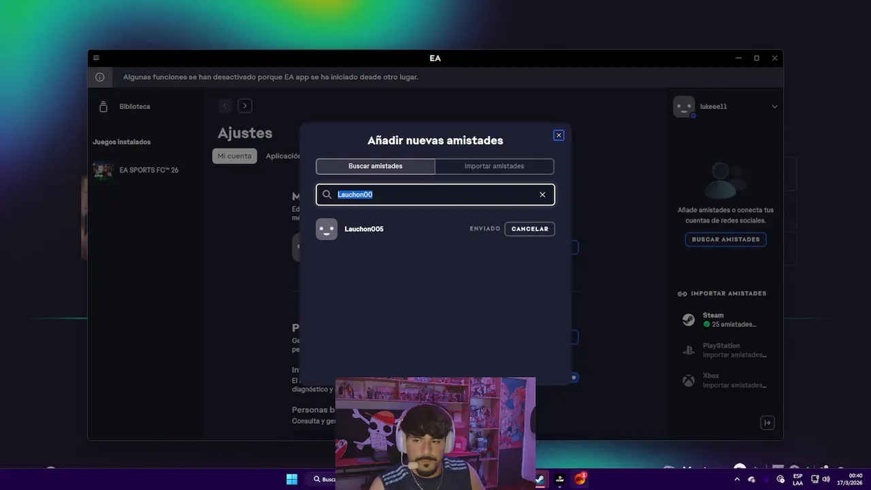Screen dimensions: 871x490
Task: Click the magnifier icon in search box
Action: [x=327, y=195]
